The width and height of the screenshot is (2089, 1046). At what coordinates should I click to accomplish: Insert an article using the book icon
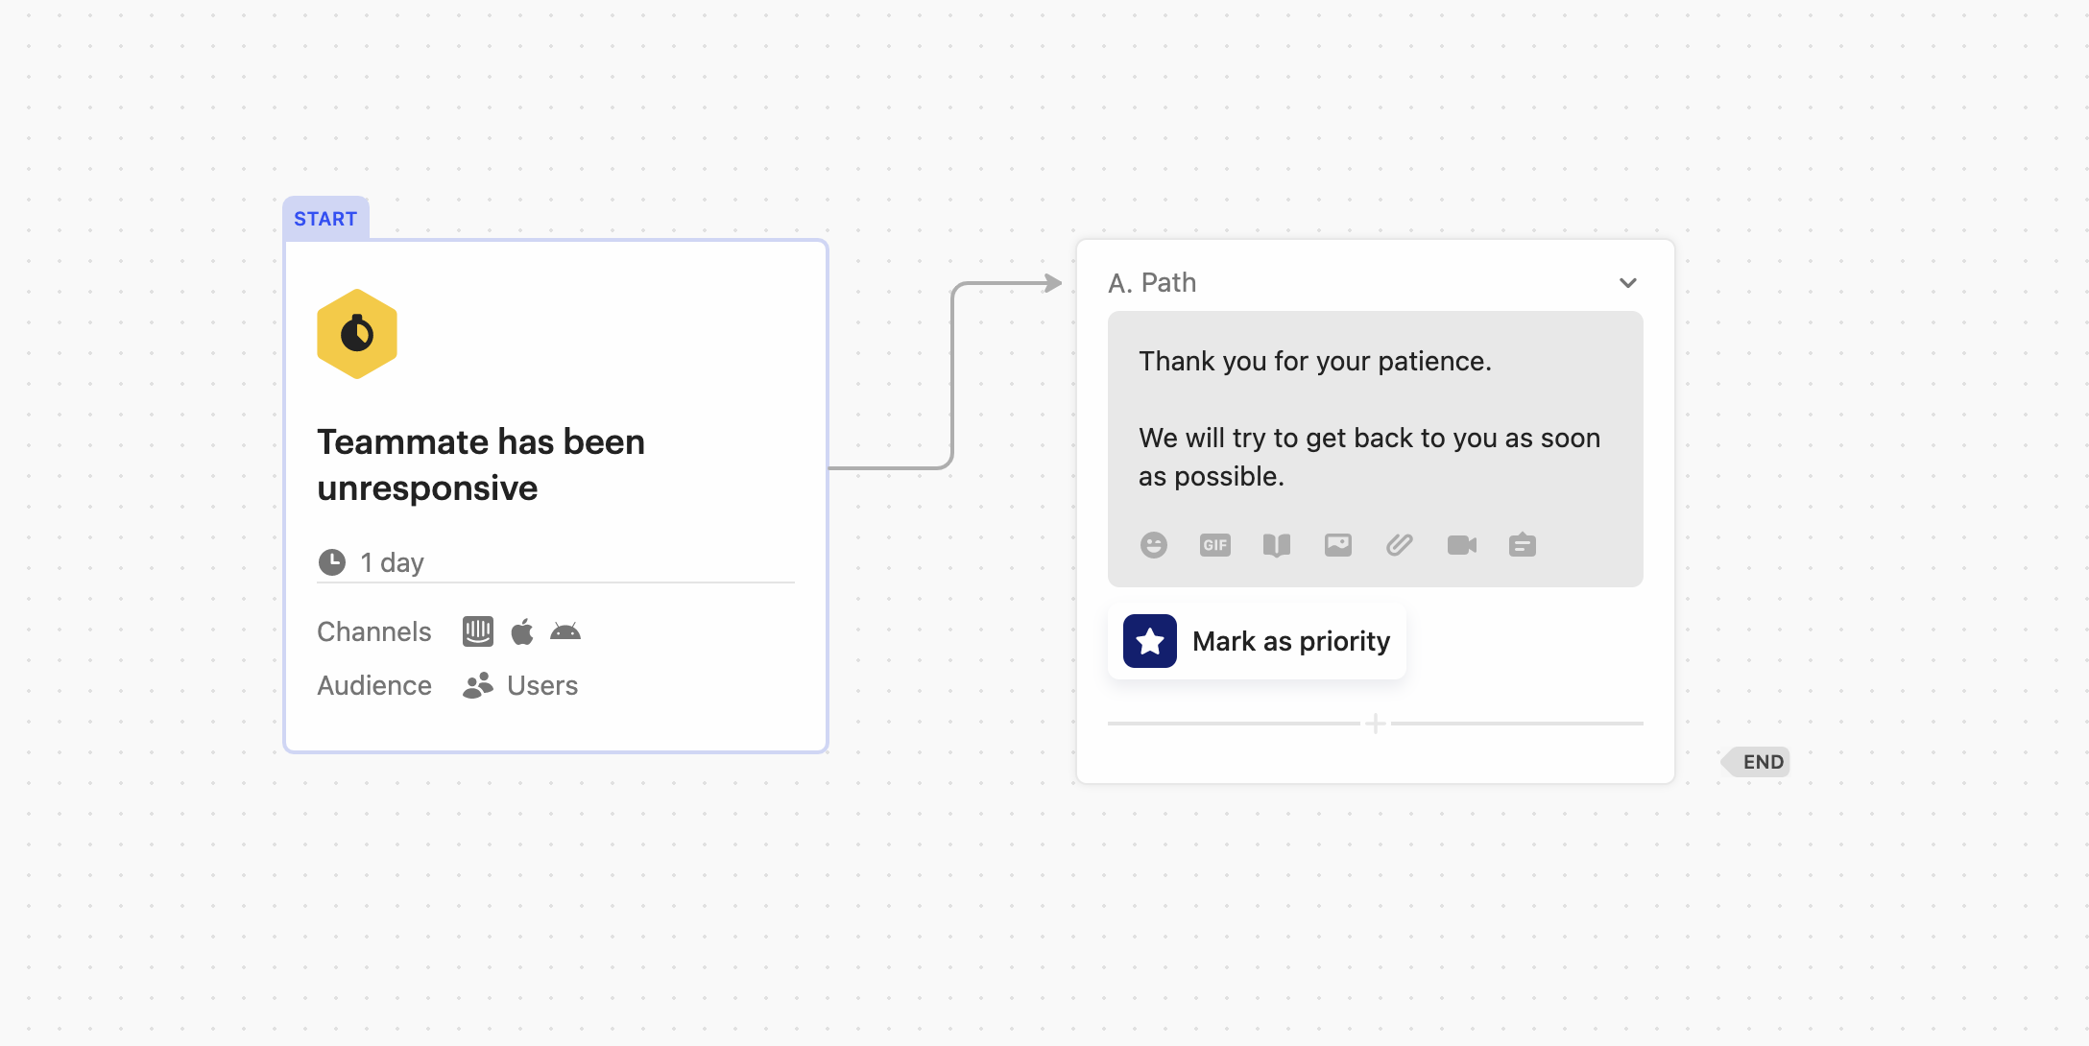pyautogui.click(x=1276, y=544)
